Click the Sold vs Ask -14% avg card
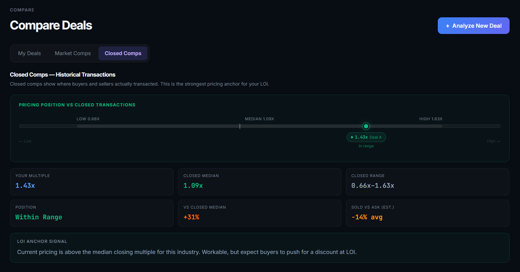520x272 pixels. (x=427, y=213)
